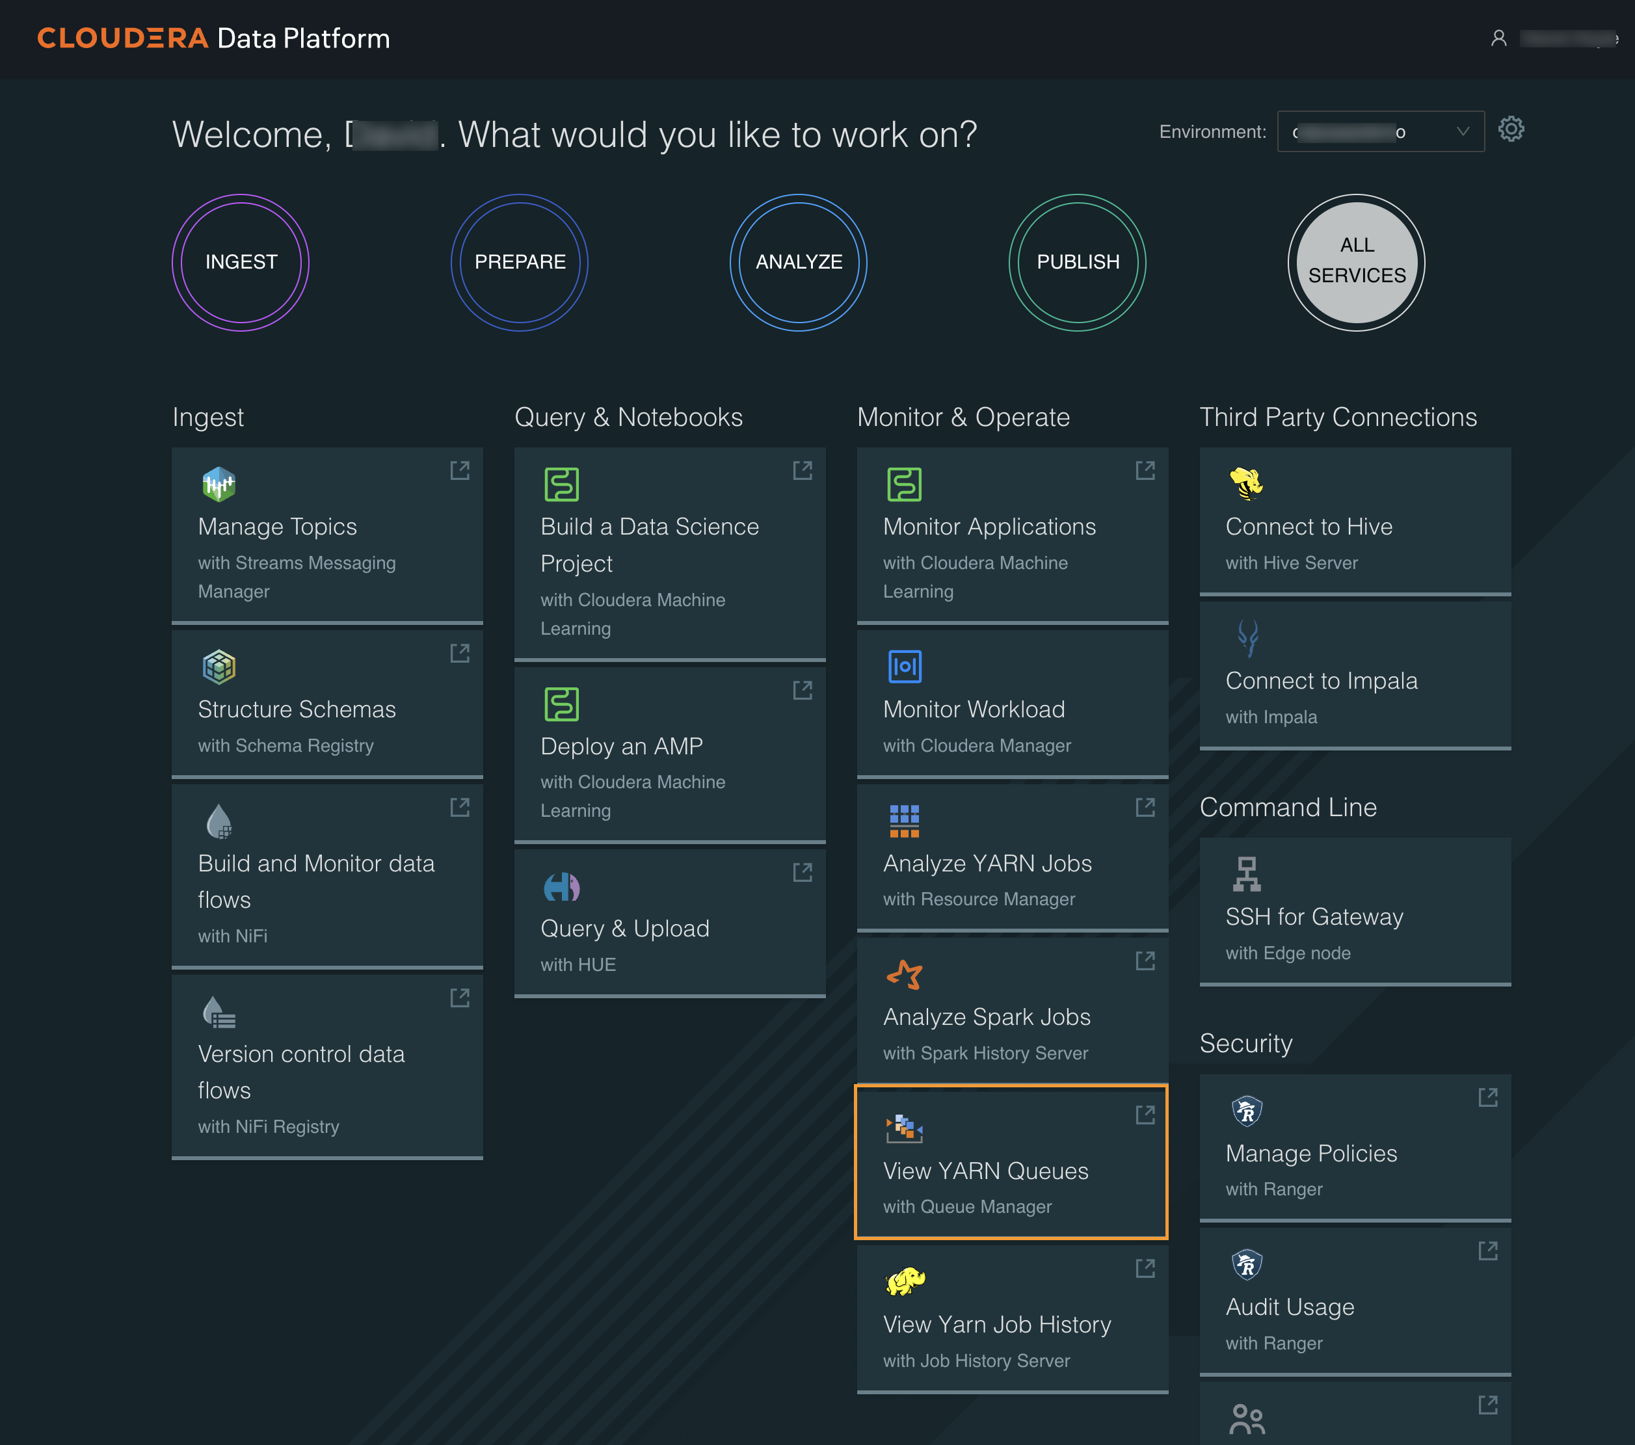Click the Cloudera Data Platform logo
The width and height of the screenshot is (1635, 1445).
[x=213, y=38]
